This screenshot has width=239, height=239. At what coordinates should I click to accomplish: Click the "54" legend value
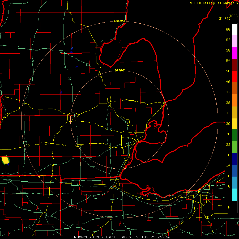(228, 61)
